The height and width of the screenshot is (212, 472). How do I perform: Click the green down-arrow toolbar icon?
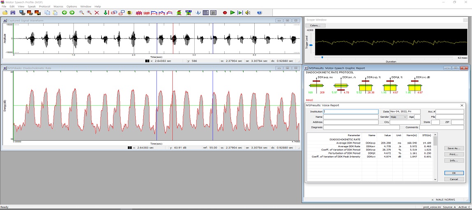[x=106, y=13]
